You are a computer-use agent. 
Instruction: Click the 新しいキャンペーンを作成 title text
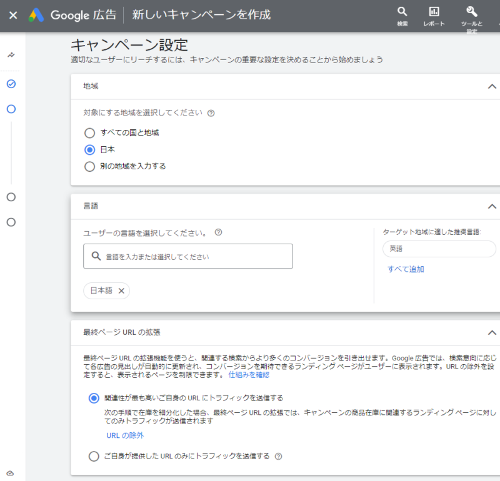201,15
